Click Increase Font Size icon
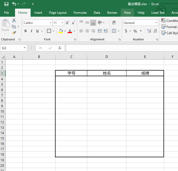 click(68, 23)
